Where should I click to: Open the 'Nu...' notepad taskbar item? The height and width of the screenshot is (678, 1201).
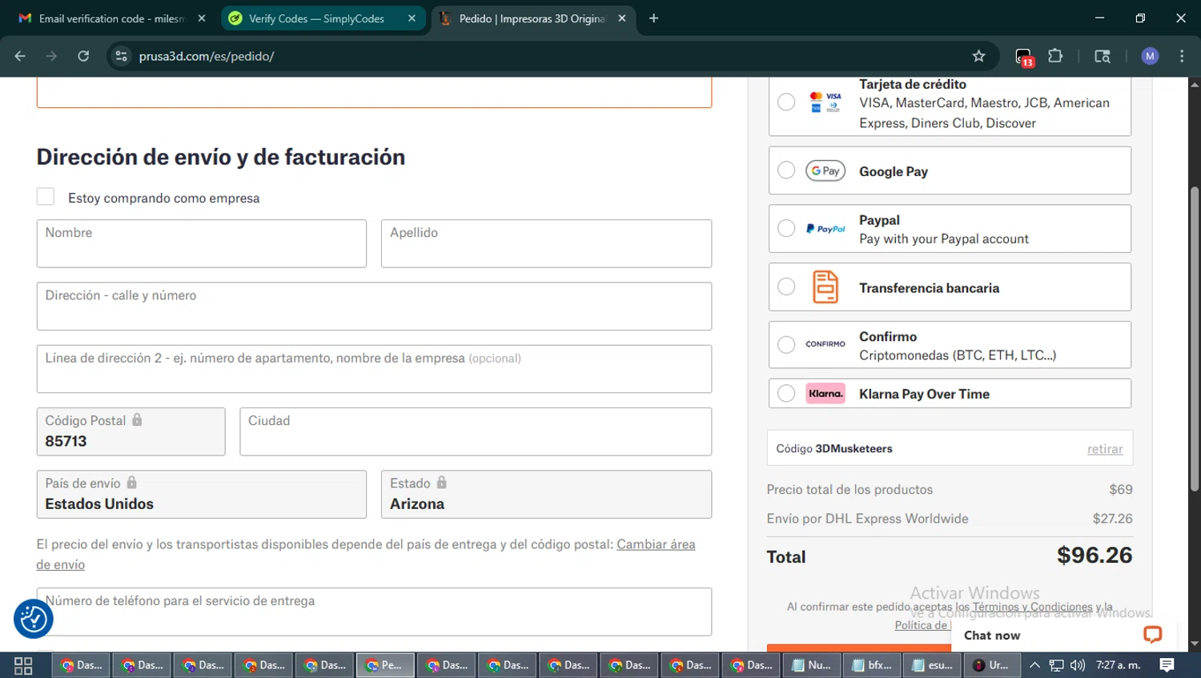tap(811, 665)
